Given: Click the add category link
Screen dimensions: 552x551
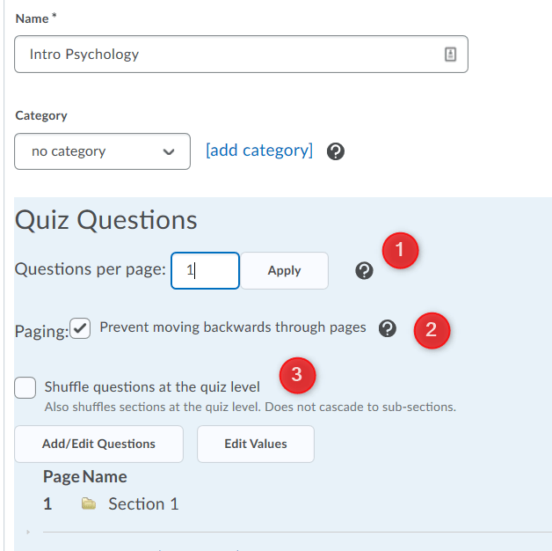Looking at the screenshot, I should tap(259, 151).
